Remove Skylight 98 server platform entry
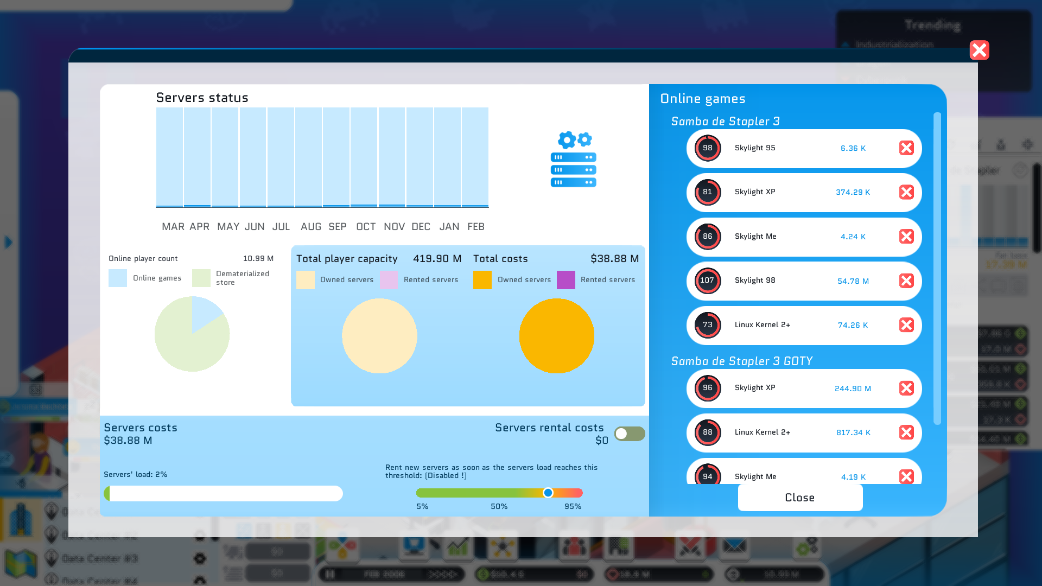 click(906, 281)
